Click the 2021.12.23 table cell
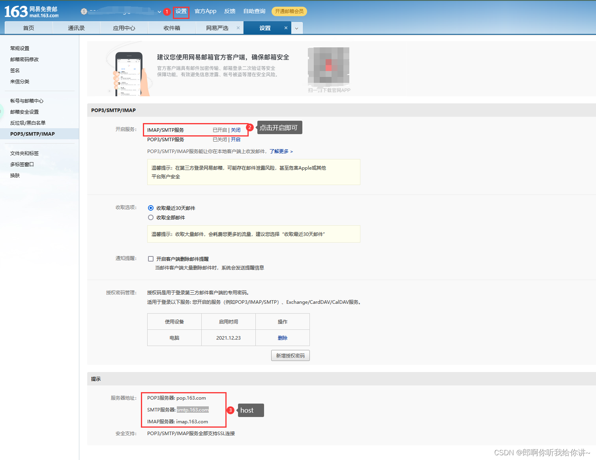The height and width of the screenshot is (460, 596). 229,338
